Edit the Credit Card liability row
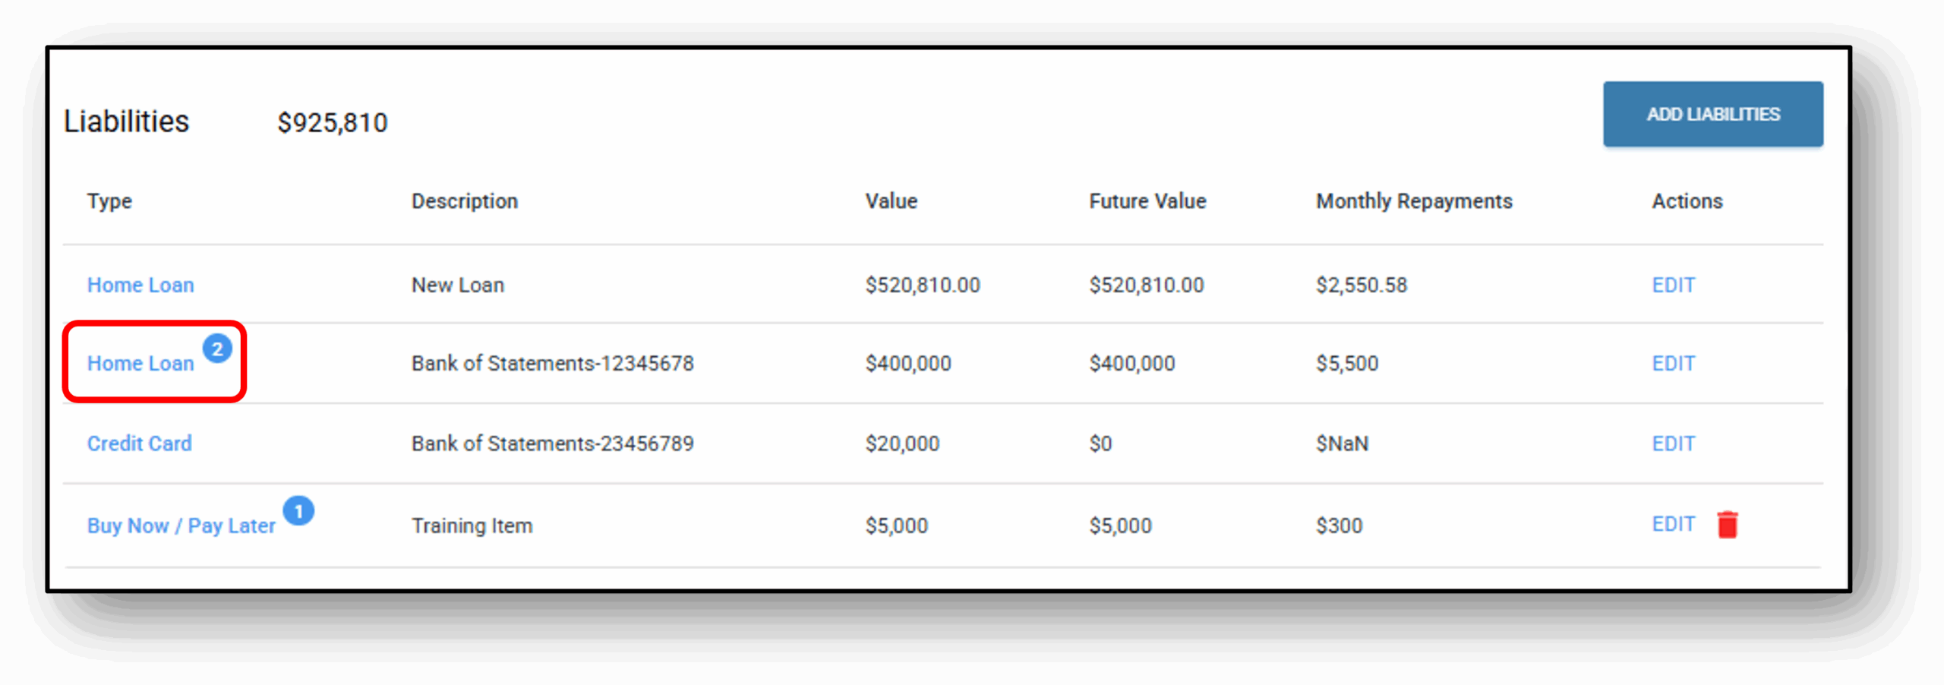Image resolution: width=1944 pixels, height=685 pixels. (x=1673, y=444)
